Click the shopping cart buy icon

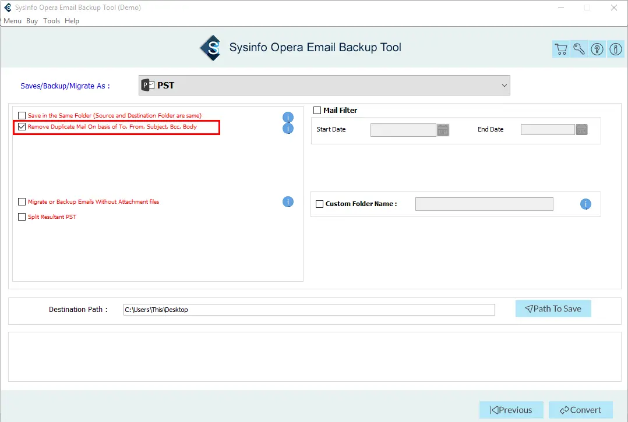click(x=560, y=49)
